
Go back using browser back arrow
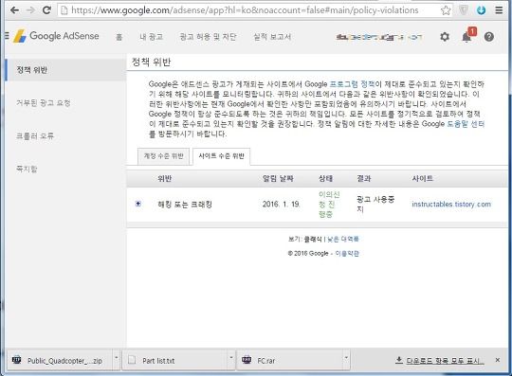(14, 10)
